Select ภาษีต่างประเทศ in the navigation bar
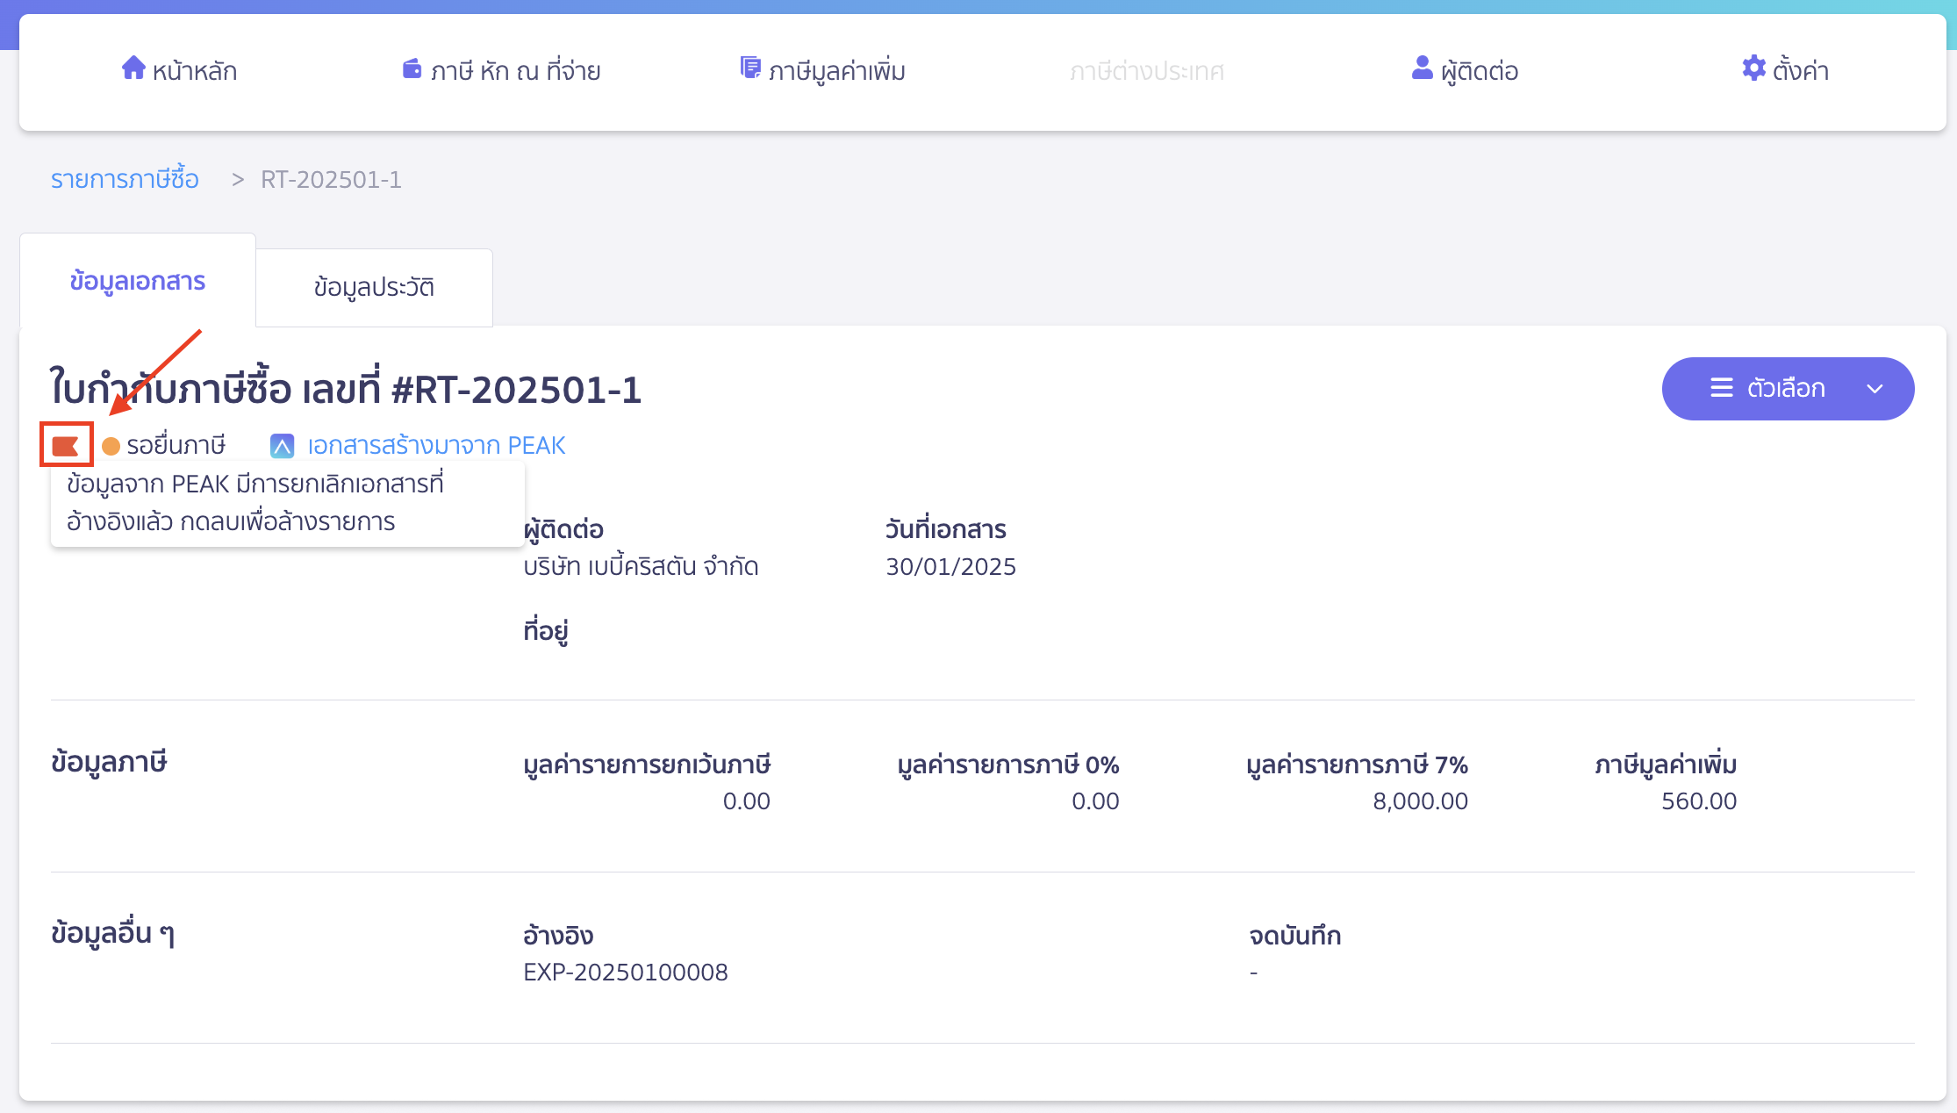Screen dimensions: 1957x1113 point(1148,71)
